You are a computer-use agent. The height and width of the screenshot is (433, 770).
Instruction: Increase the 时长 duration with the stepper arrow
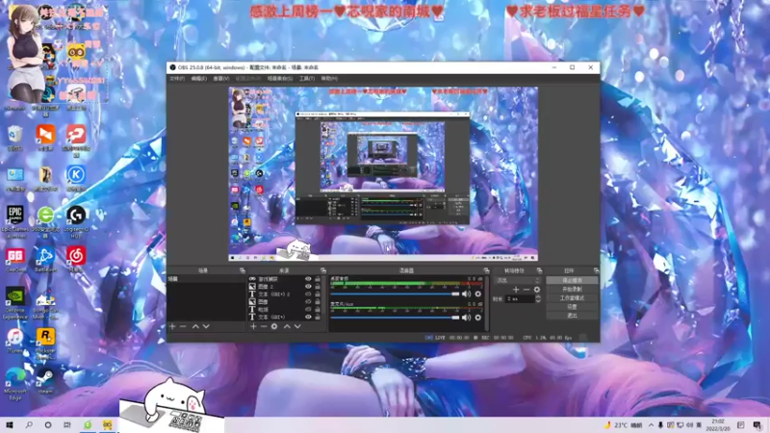coord(538,297)
